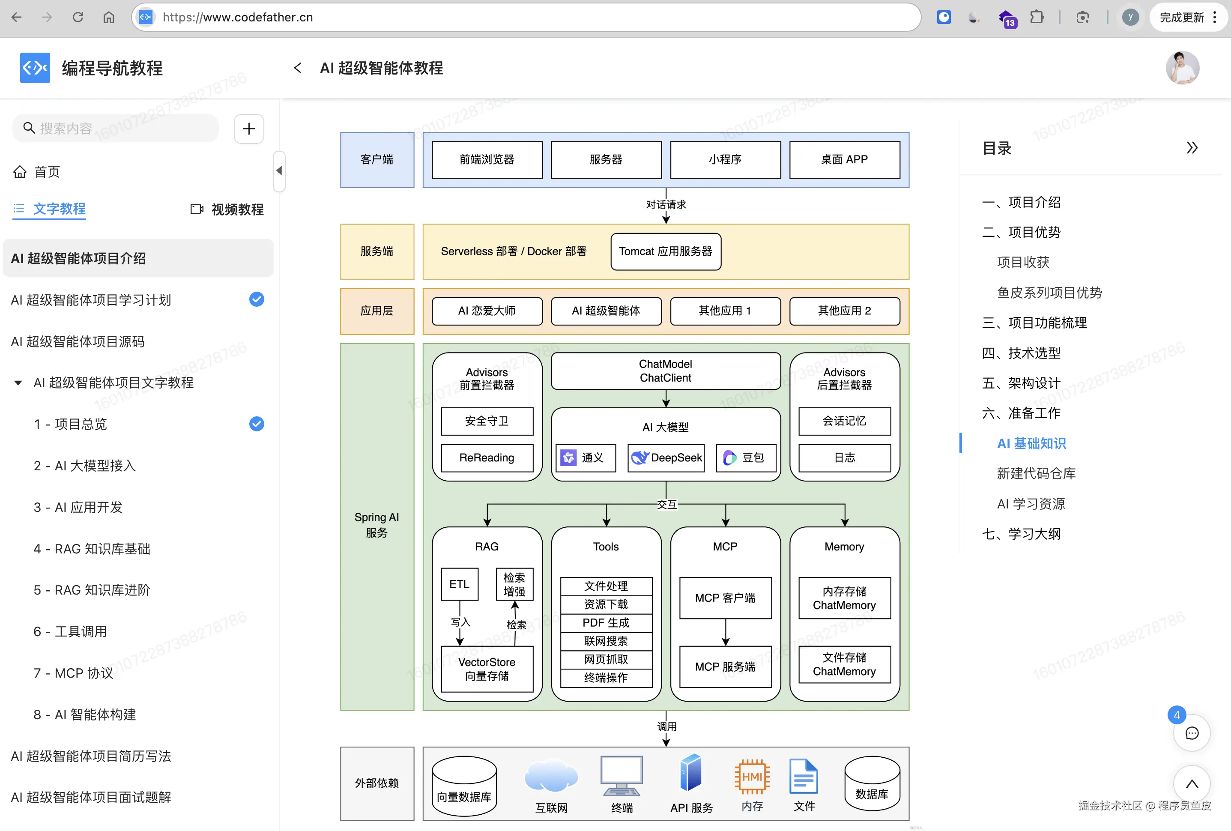Toggle completed checkmark on 1 - 项目总览

tap(257, 424)
